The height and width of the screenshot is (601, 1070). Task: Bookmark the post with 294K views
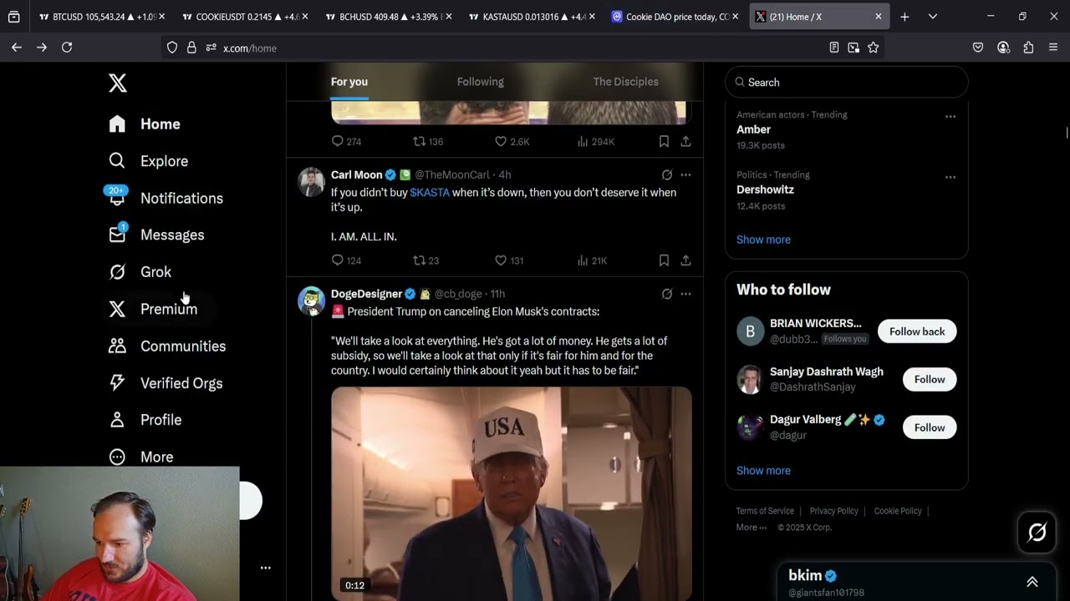(x=664, y=142)
